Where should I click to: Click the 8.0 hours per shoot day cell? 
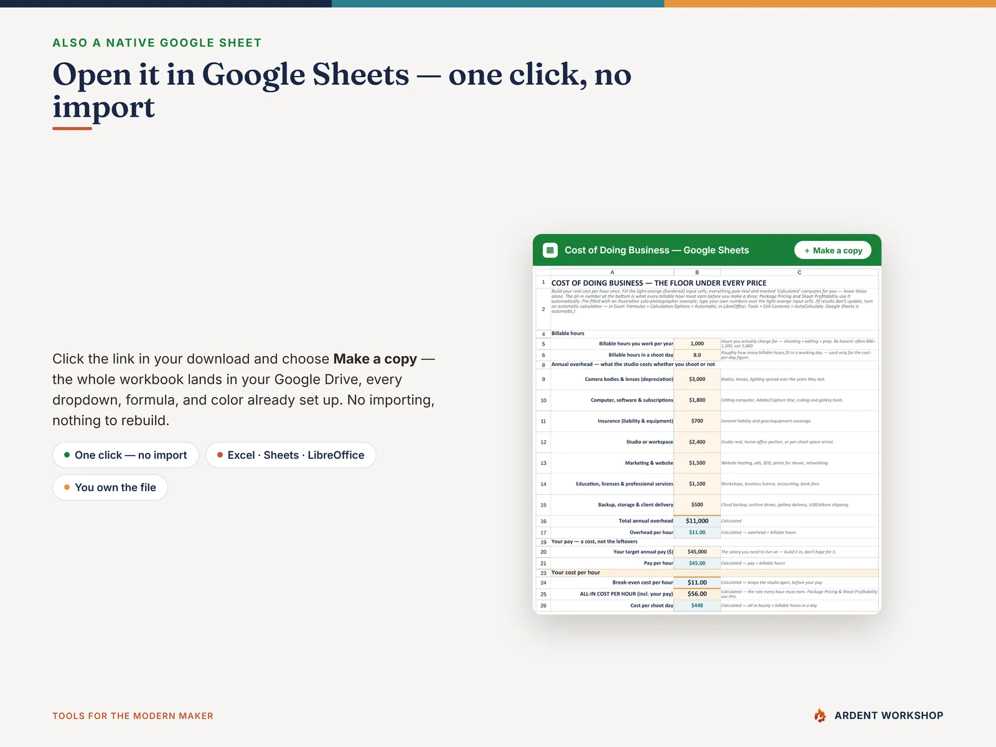697,355
